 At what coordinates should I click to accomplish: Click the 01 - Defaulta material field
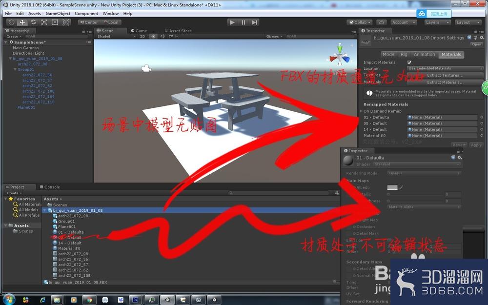(442, 117)
